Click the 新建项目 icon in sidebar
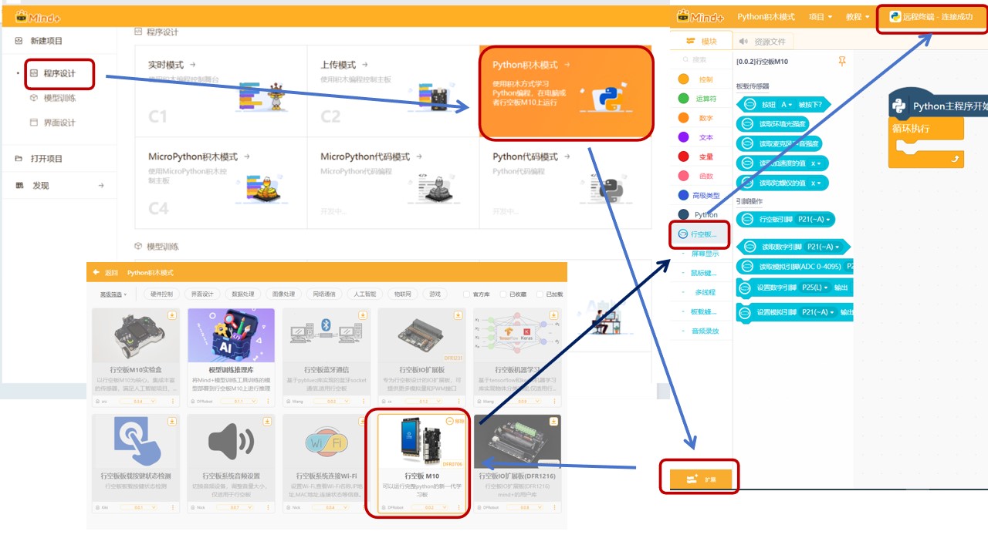 coord(19,41)
